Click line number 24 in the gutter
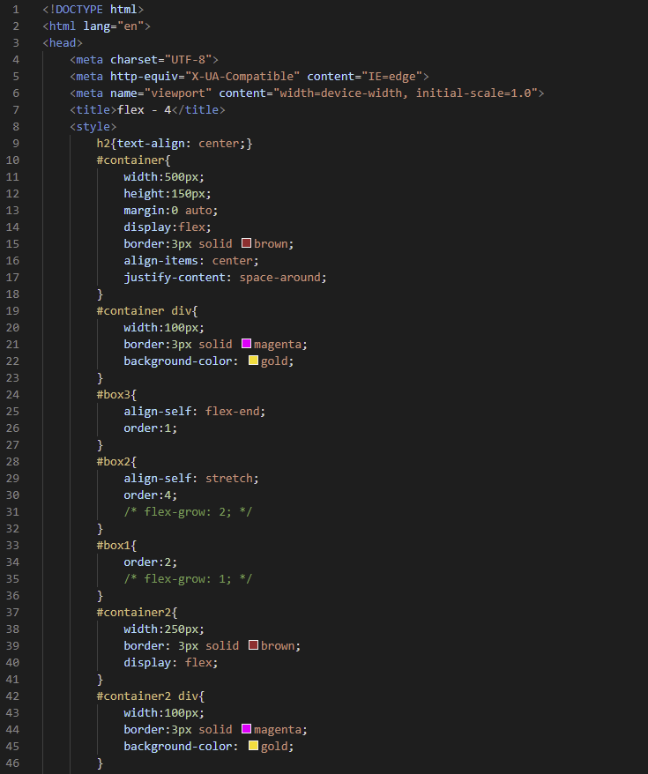Viewport: 648px width, 774px height. click(13, 395)
